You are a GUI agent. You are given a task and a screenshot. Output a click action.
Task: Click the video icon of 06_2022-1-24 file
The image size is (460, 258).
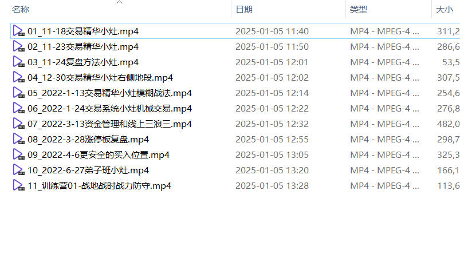pos(18,108)
